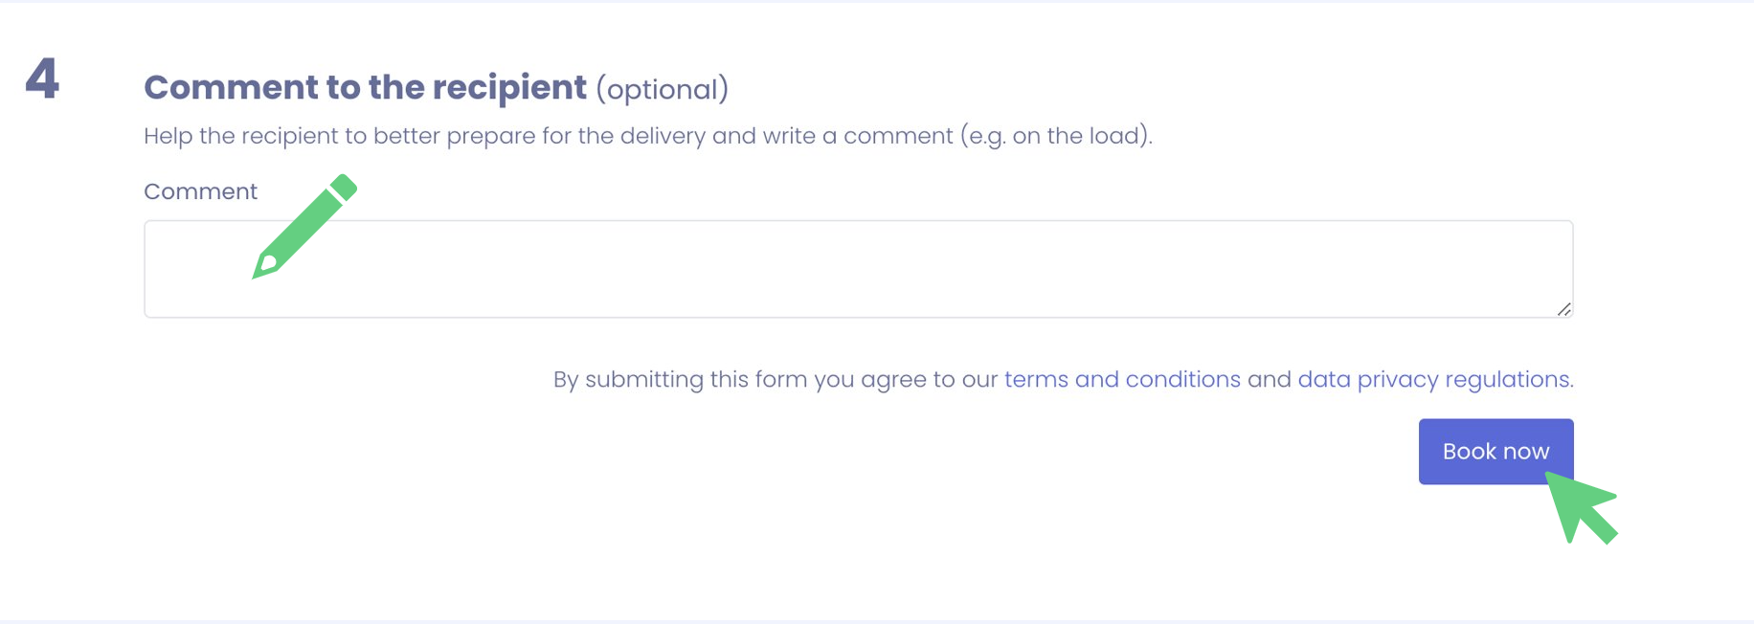Click the "(optional)" label in heading
This screenshot has height=624, width=1754.
point(662,89)
